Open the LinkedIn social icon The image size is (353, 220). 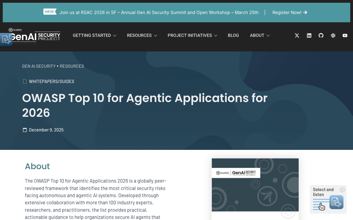pyautogui.click(x=309, y=35)
